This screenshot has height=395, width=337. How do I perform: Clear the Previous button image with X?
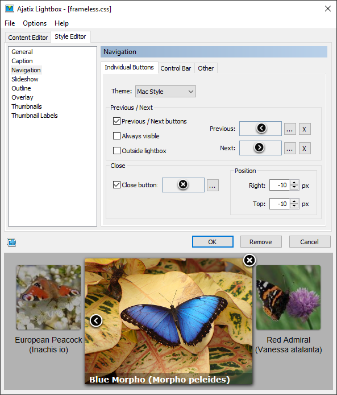(305, 129)
